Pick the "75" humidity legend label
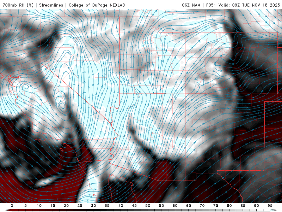This screenshot has height=212, width=282. (216, 206)
